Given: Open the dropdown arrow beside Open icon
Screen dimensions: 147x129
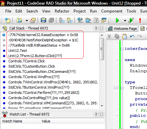Looking at the screenshot, I should (27, 20).
